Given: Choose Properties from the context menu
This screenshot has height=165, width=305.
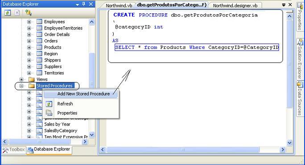Looking at the screenshot, I should coord(81,113).
